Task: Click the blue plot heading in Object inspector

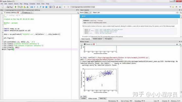Action: (x=130, y=16)
